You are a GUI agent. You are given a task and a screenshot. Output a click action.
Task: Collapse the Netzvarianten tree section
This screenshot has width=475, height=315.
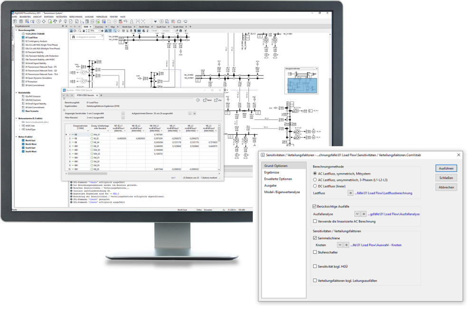click(16, 118)
